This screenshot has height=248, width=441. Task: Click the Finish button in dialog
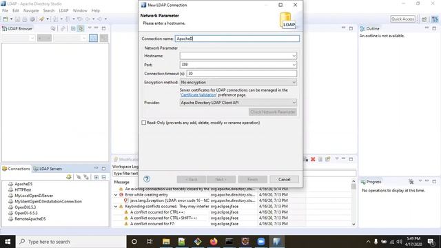(253, 179)
